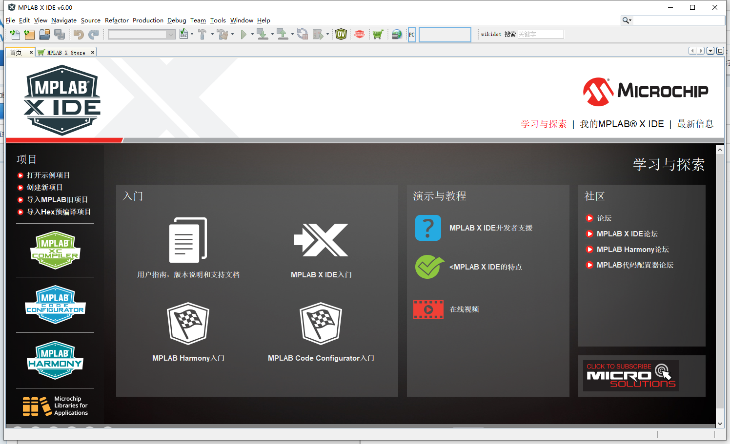Click the Redo arrow icon
The width and height of the screenshot is (730, 444).
(x=93, y=34)
